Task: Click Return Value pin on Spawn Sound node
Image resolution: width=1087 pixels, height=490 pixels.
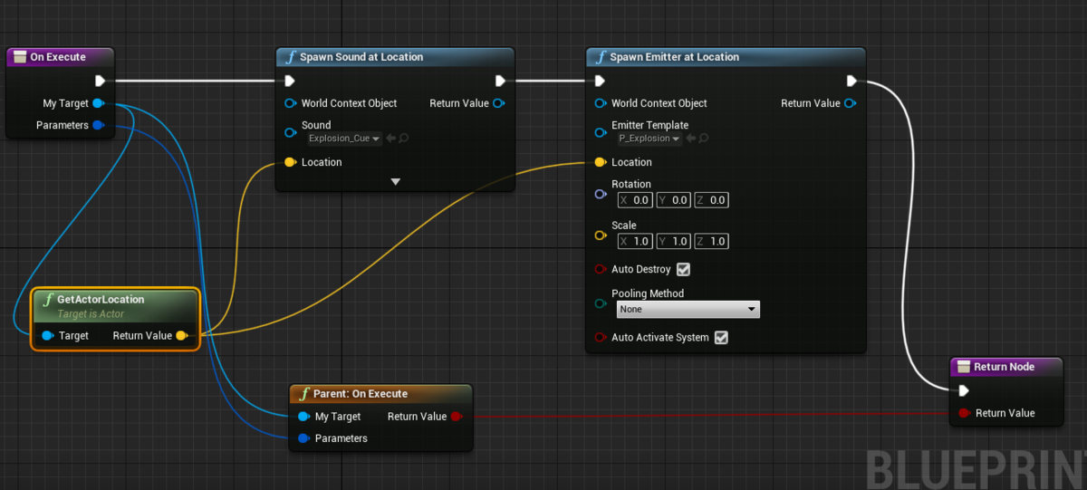Action: click(498, 103)
